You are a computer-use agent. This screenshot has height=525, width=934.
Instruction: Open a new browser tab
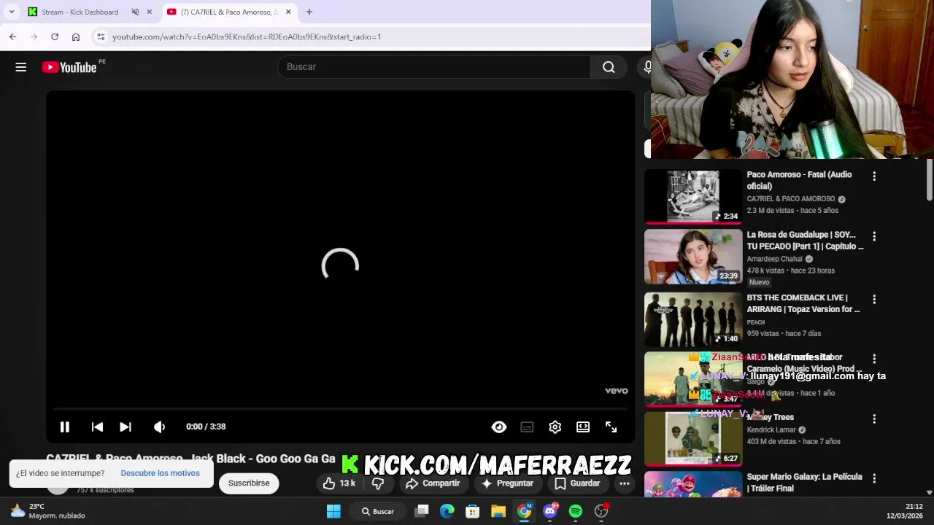click(309, 12)
